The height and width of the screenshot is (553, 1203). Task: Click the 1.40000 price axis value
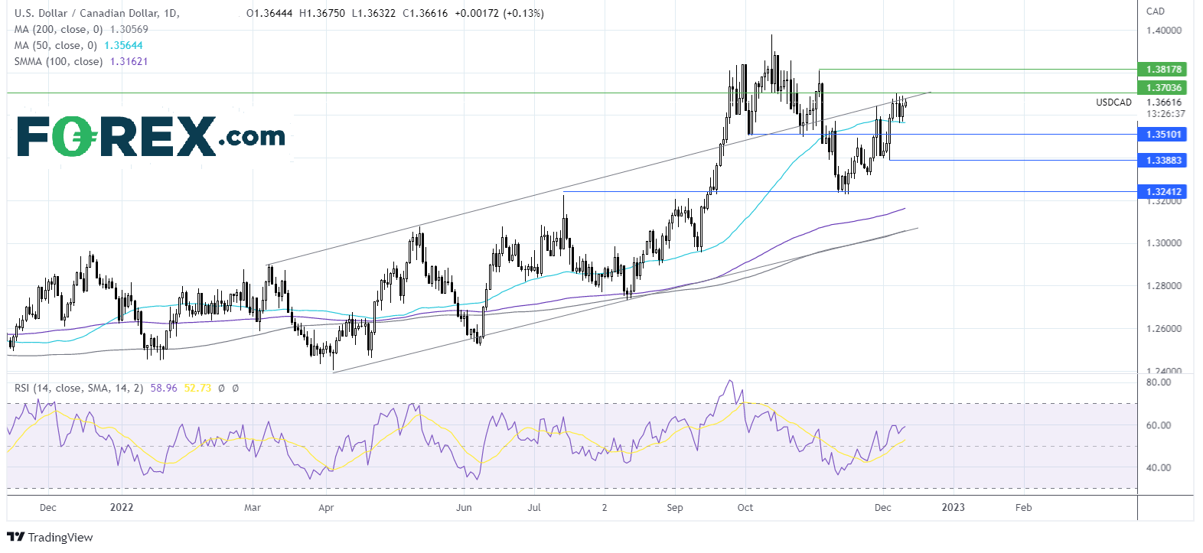[x=1164, y=31]
